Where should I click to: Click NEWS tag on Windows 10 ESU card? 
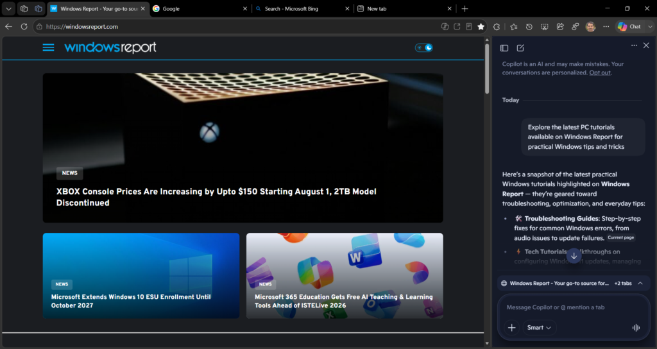tap(62, 284)
